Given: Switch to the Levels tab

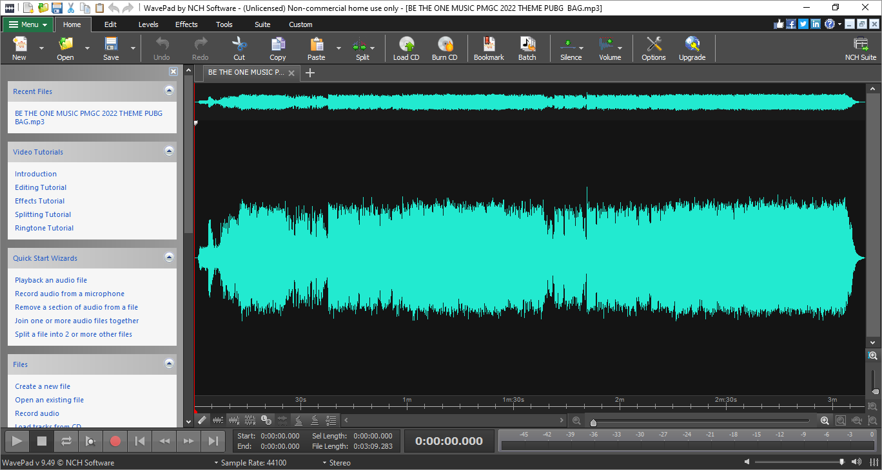Looking at the screenshot, I should (148, 24).
